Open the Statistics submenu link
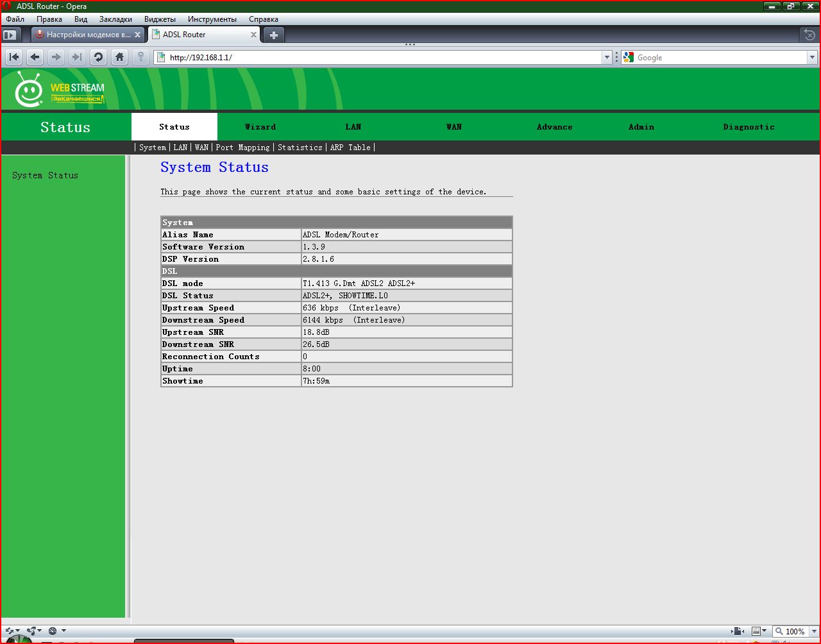Image resolution: width=821 pixels, height=644 pixels. click(300, 148)
